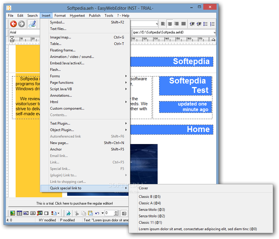
Task: Open the style dropdown left of alignment buttons
Action: tap(157, 24)
